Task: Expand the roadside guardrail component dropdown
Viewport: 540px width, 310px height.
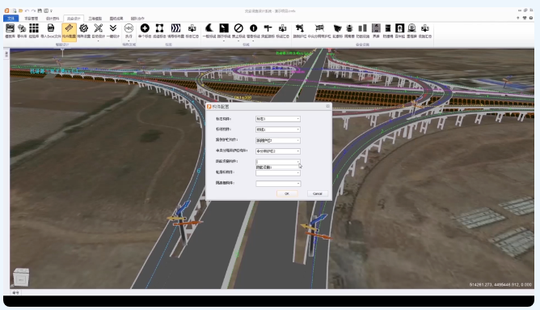Action: (x=298, y=140)
